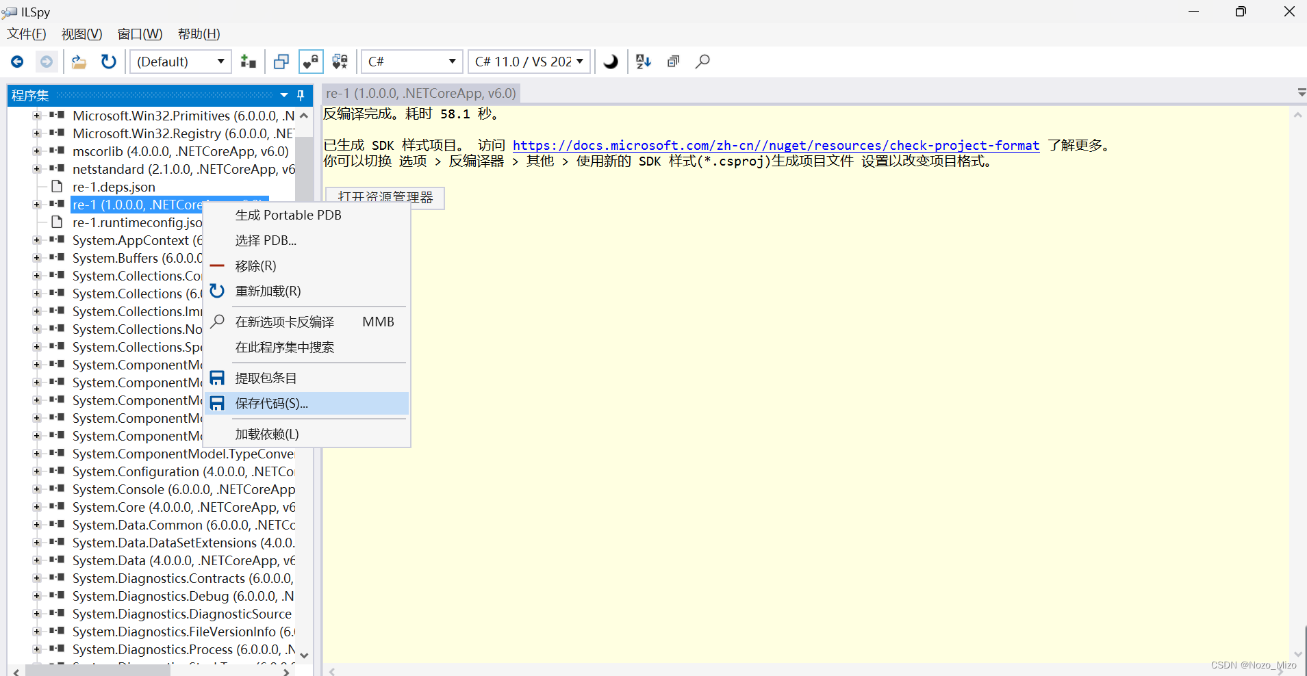
Task: Toggle the dark theme moon icon
Action: click(611, 62)
